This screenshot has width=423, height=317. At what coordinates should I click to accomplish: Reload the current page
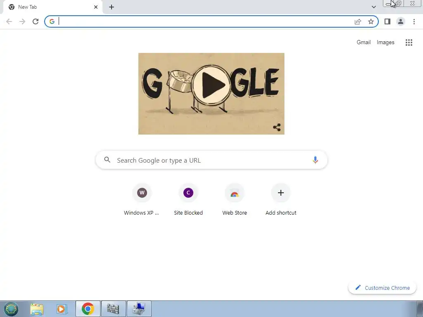pyautogui.click(x=36, y=21)
